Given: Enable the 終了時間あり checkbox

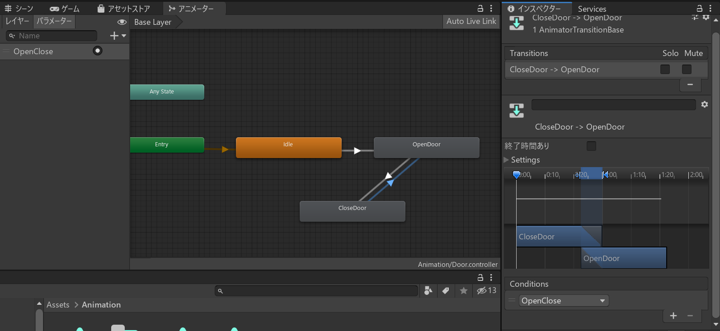Looking at the screenshot, I should (591, 146).
